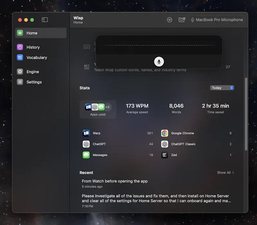Click 'Teach Wisp custom words' description
The width and height of the screenshot is (257, 225).
pyautogui.click(x=140, y=70)
